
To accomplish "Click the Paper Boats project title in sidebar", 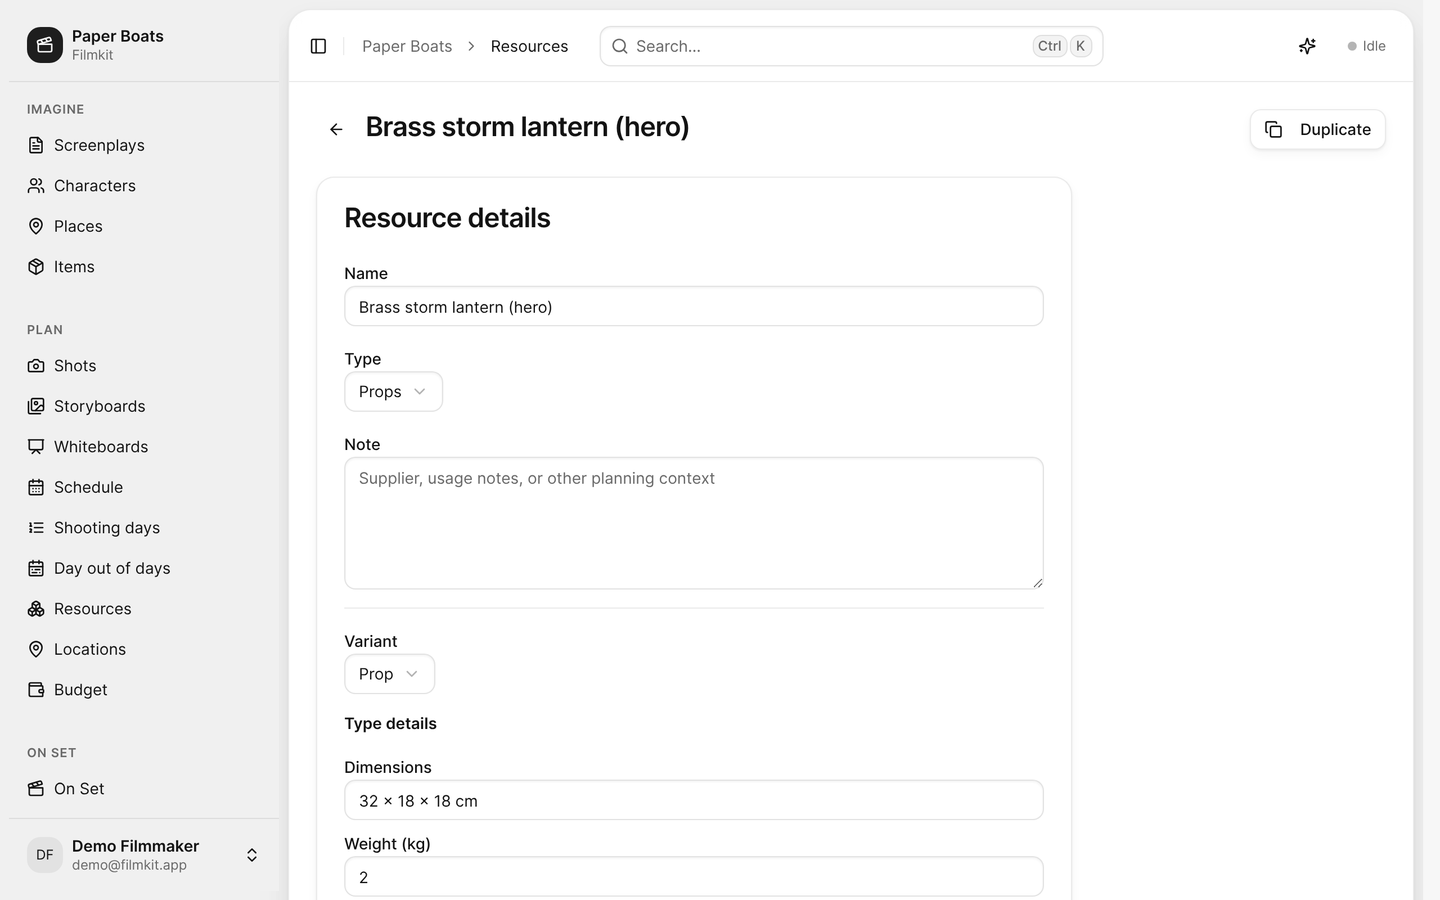I will tap(118, 35).
